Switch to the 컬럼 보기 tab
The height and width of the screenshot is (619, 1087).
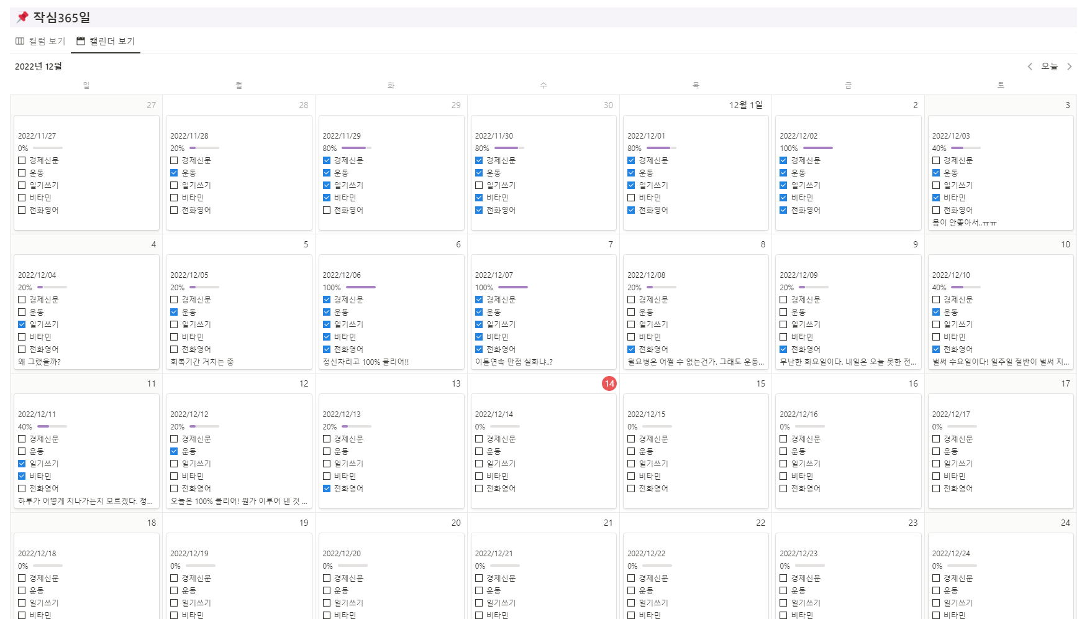(40, 41)
